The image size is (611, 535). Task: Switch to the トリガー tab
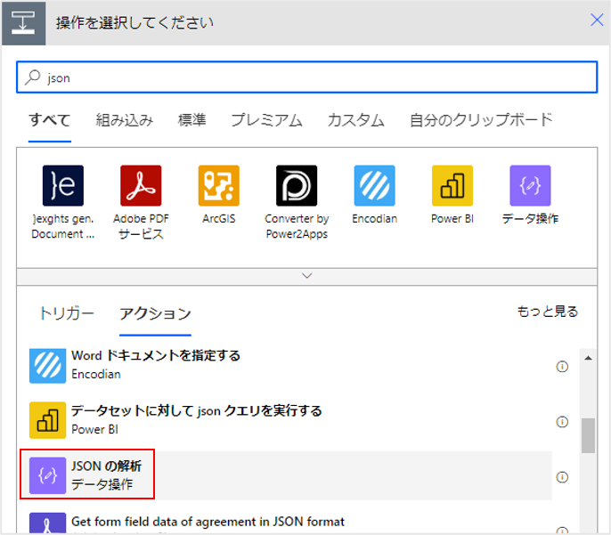(x=66, y=313)
